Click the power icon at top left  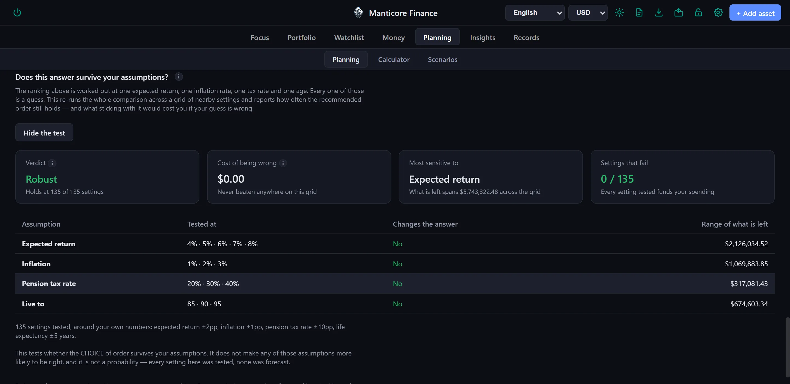(x=17, y=13)
